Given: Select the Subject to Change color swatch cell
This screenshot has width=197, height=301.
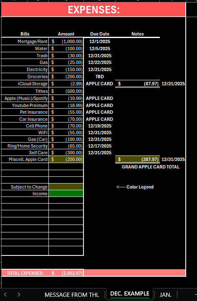Looking at the screenshot, I should [66, 187].
